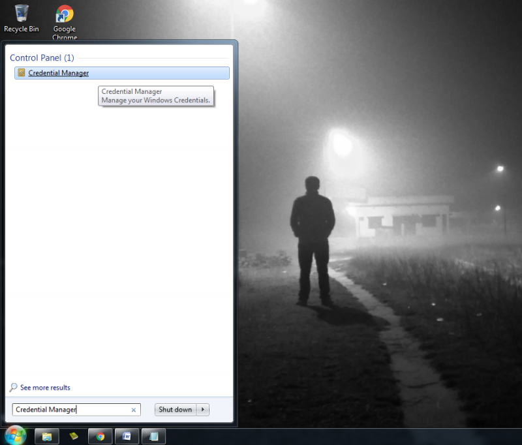This screenshot has height=445, width=522.
Task: Open the green book app on taskbar
Action: 74,436
